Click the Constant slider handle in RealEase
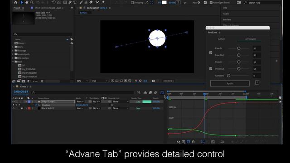 228,76
